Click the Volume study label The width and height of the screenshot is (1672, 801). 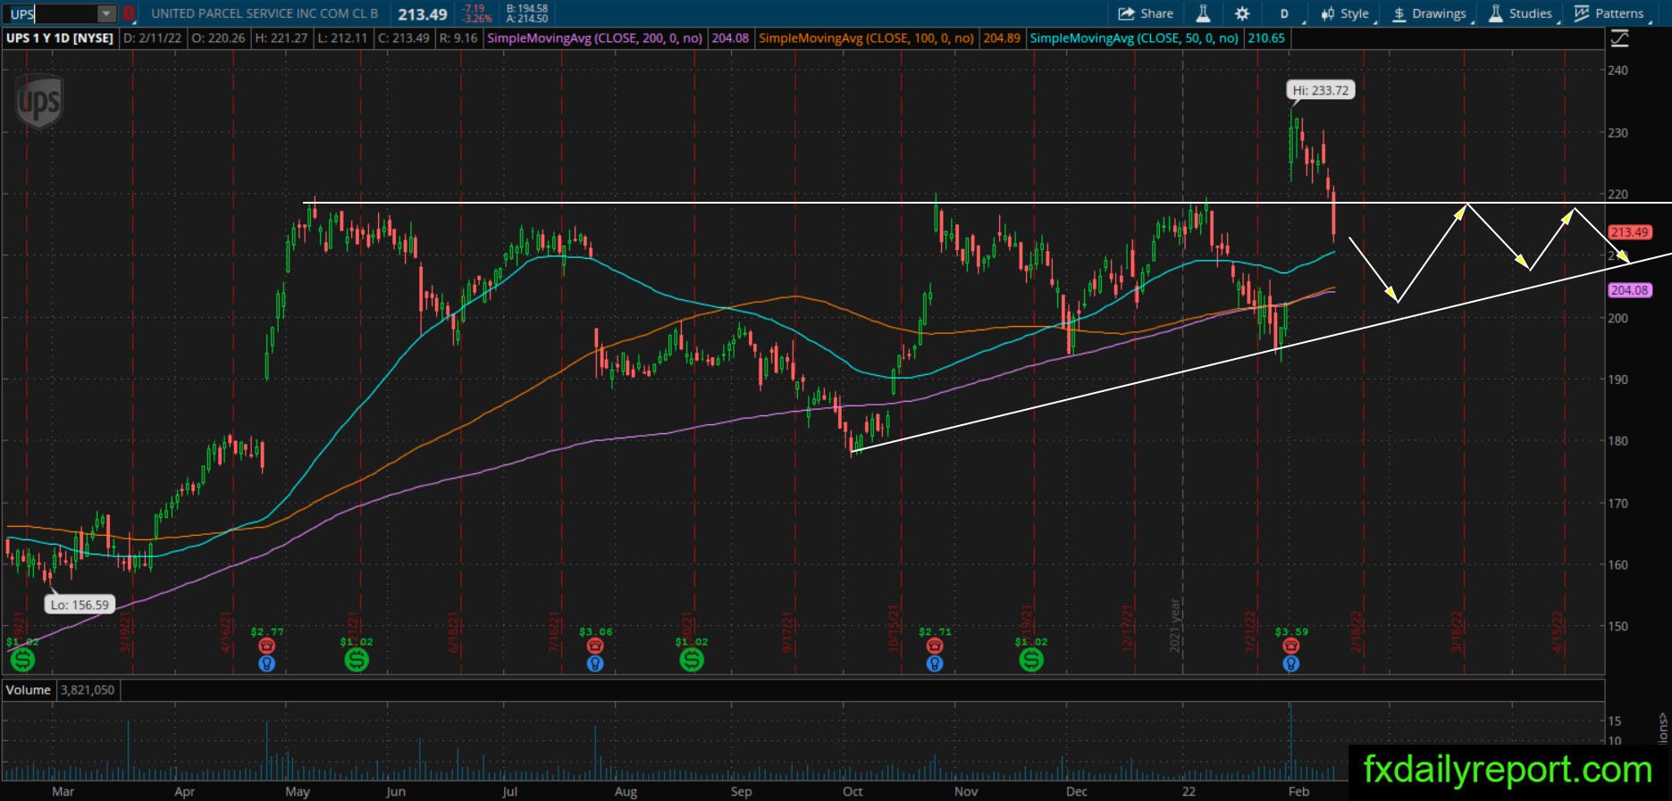point(29,689)
